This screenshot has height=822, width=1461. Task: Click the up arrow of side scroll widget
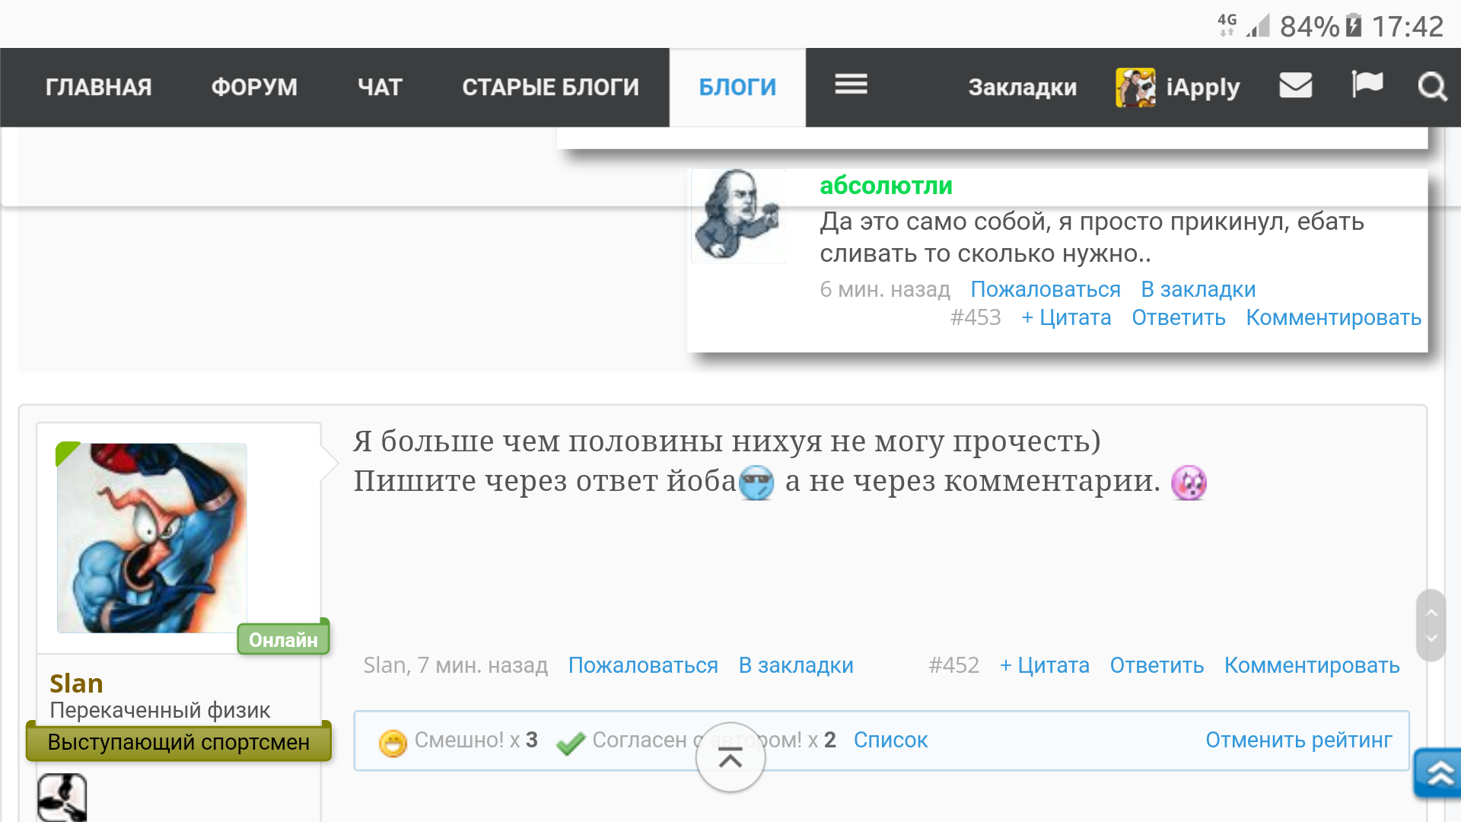coord(1431,612)
